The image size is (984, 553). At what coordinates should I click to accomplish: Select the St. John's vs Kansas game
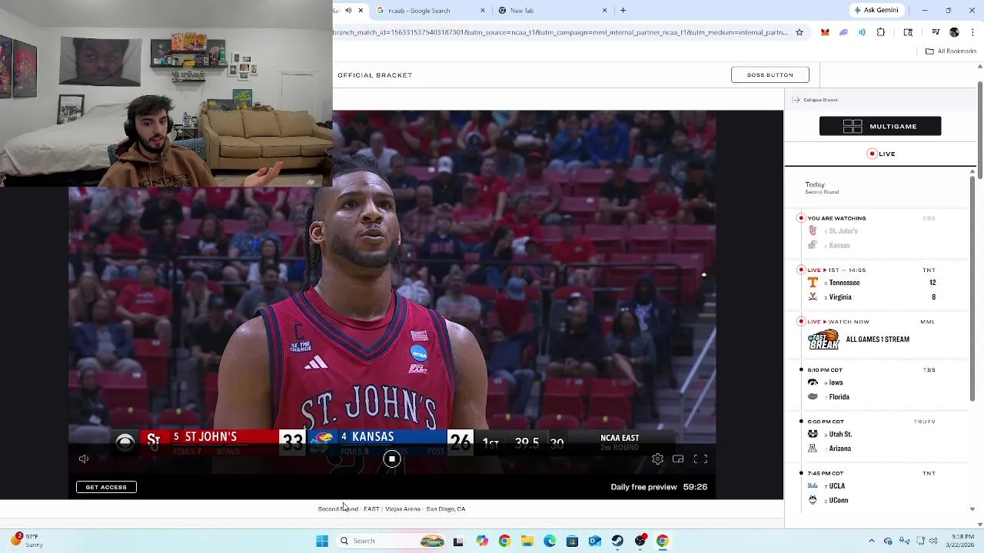pyautogui.click(x=876, y=232)
